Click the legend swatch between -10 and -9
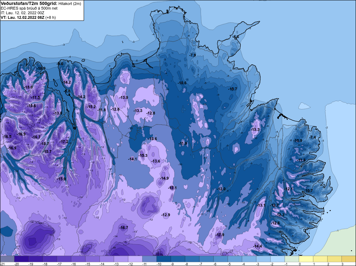The image size is (356, 266). [x=164, y=259]
